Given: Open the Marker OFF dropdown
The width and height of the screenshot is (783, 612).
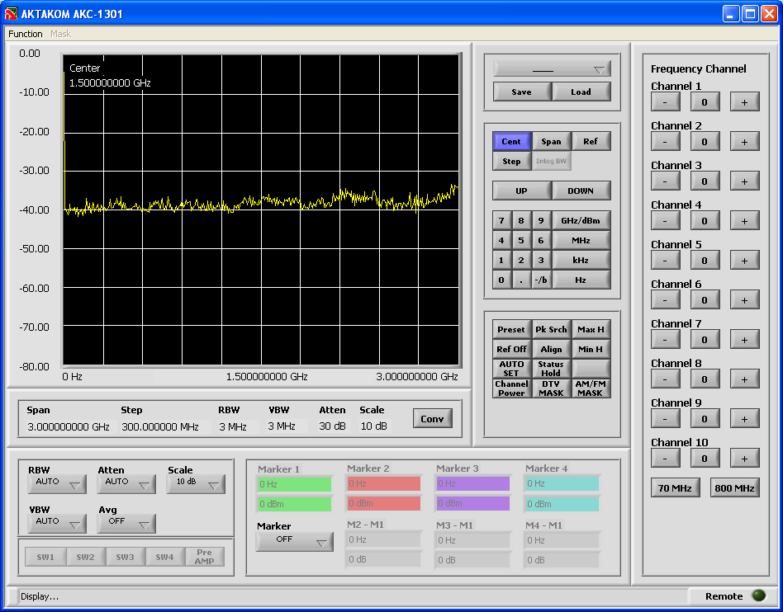Looking at the screenshot, I should tap(295, 542).
